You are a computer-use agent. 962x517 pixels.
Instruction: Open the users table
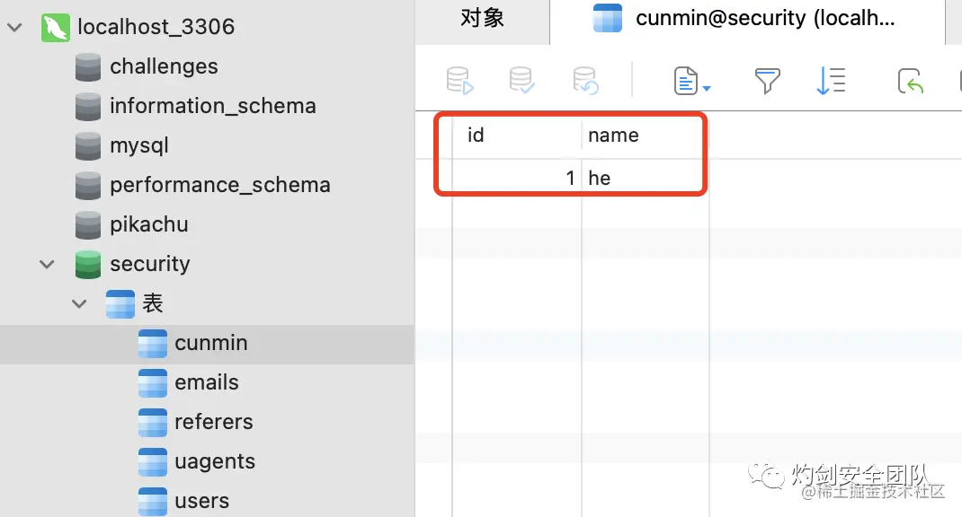pyautogui.click(x=203, y=499)
